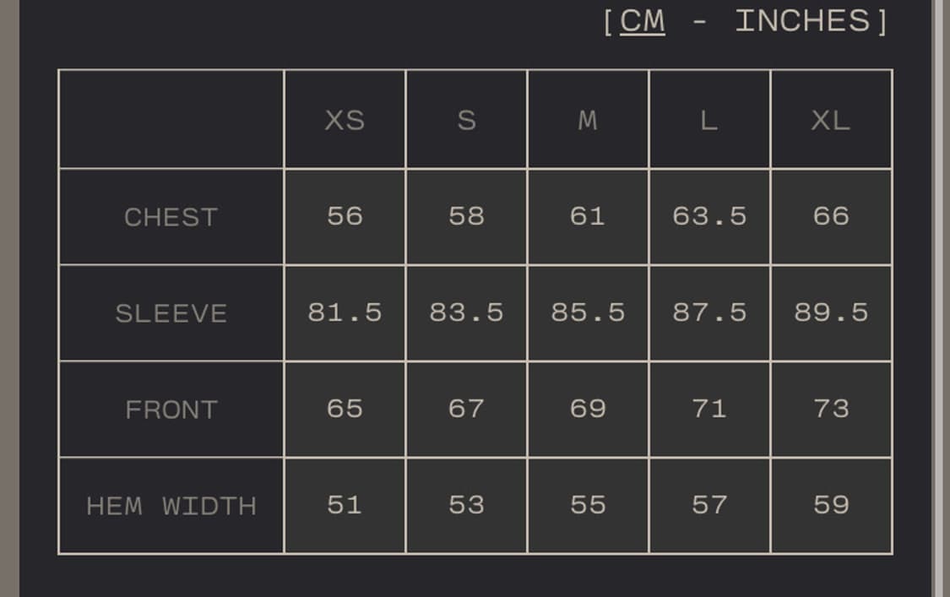Click the 63.5 chest measurement cell
The height and width of the screenshot is (597, 950).
(x=709, y=216)
